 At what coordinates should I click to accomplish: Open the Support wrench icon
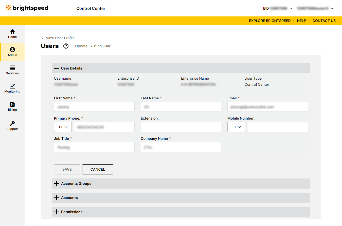(12, 123)
